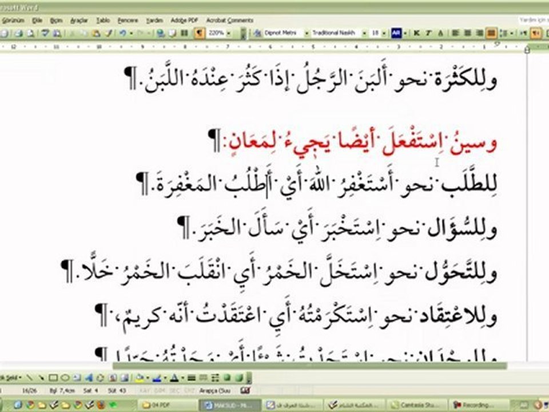Open the line color dropdown arrow
Image resolution: width=549 pixels, height=412 pixels.
pos(165,378)
